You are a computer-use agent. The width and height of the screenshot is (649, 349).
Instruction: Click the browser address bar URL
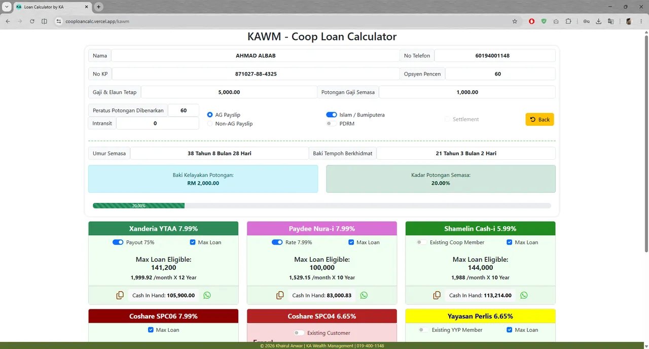point(97,21)
